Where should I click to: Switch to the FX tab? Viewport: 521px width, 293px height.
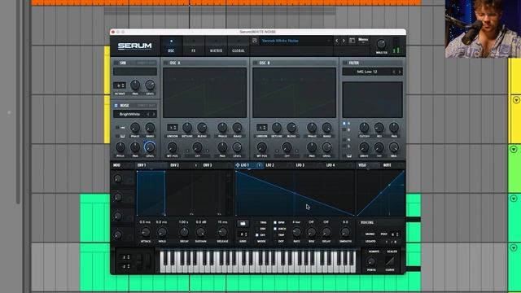(x=194, y=46)
